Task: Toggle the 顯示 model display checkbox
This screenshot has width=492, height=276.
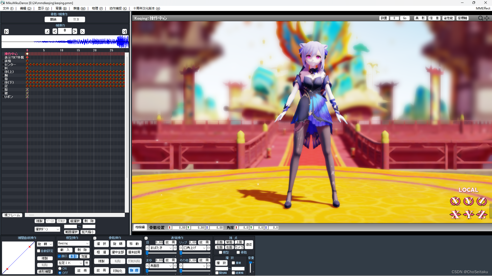Action: tap(59, 256)
